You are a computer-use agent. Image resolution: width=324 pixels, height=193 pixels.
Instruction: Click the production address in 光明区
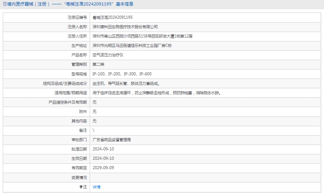[x=132, y=46]
